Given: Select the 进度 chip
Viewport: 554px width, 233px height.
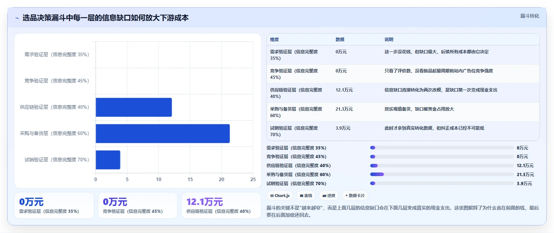Looking at the screenshot, I should 329,196.
